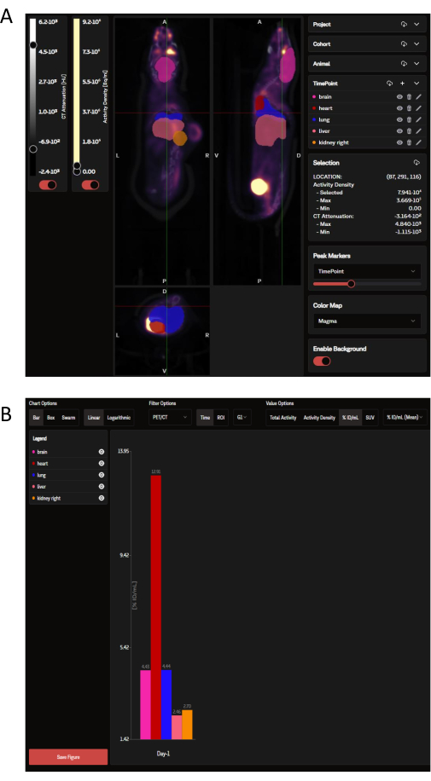Click the Save Figure button

68,756
